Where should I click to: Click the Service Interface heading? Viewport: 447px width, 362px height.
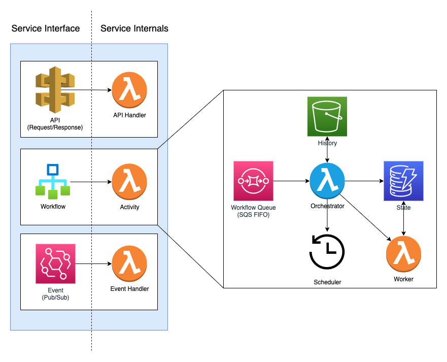pyautogui.click(x=45, y=28)
